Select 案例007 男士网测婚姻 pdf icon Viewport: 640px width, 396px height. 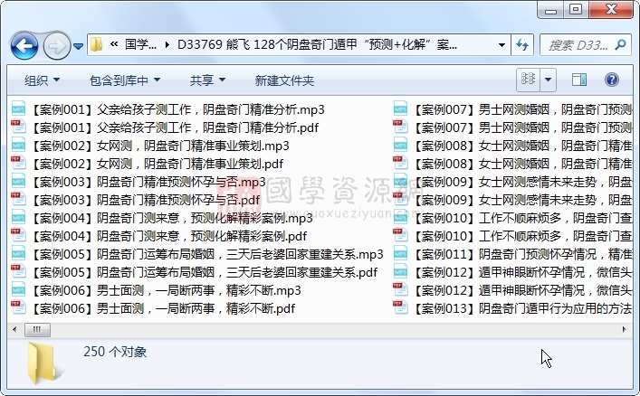coord(400,127)
